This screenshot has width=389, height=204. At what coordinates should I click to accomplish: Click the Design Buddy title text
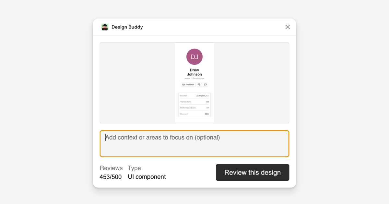(127, 27)
